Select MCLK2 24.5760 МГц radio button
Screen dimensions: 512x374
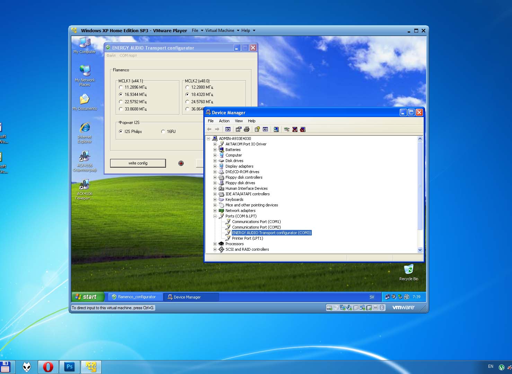click(x=187, y=102)
